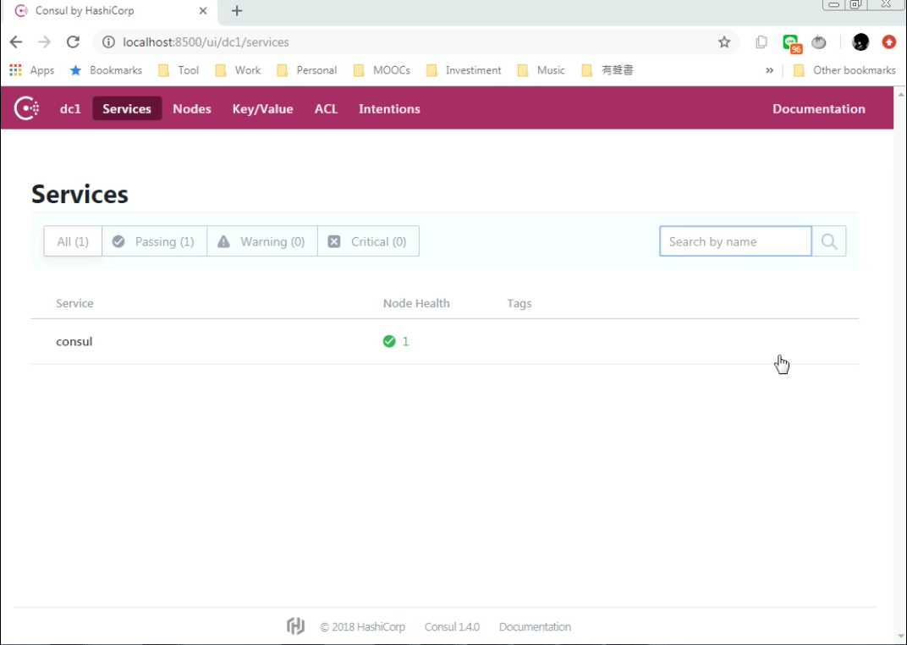
Task: Open the consul service row
Action: [x=444, y=341]
